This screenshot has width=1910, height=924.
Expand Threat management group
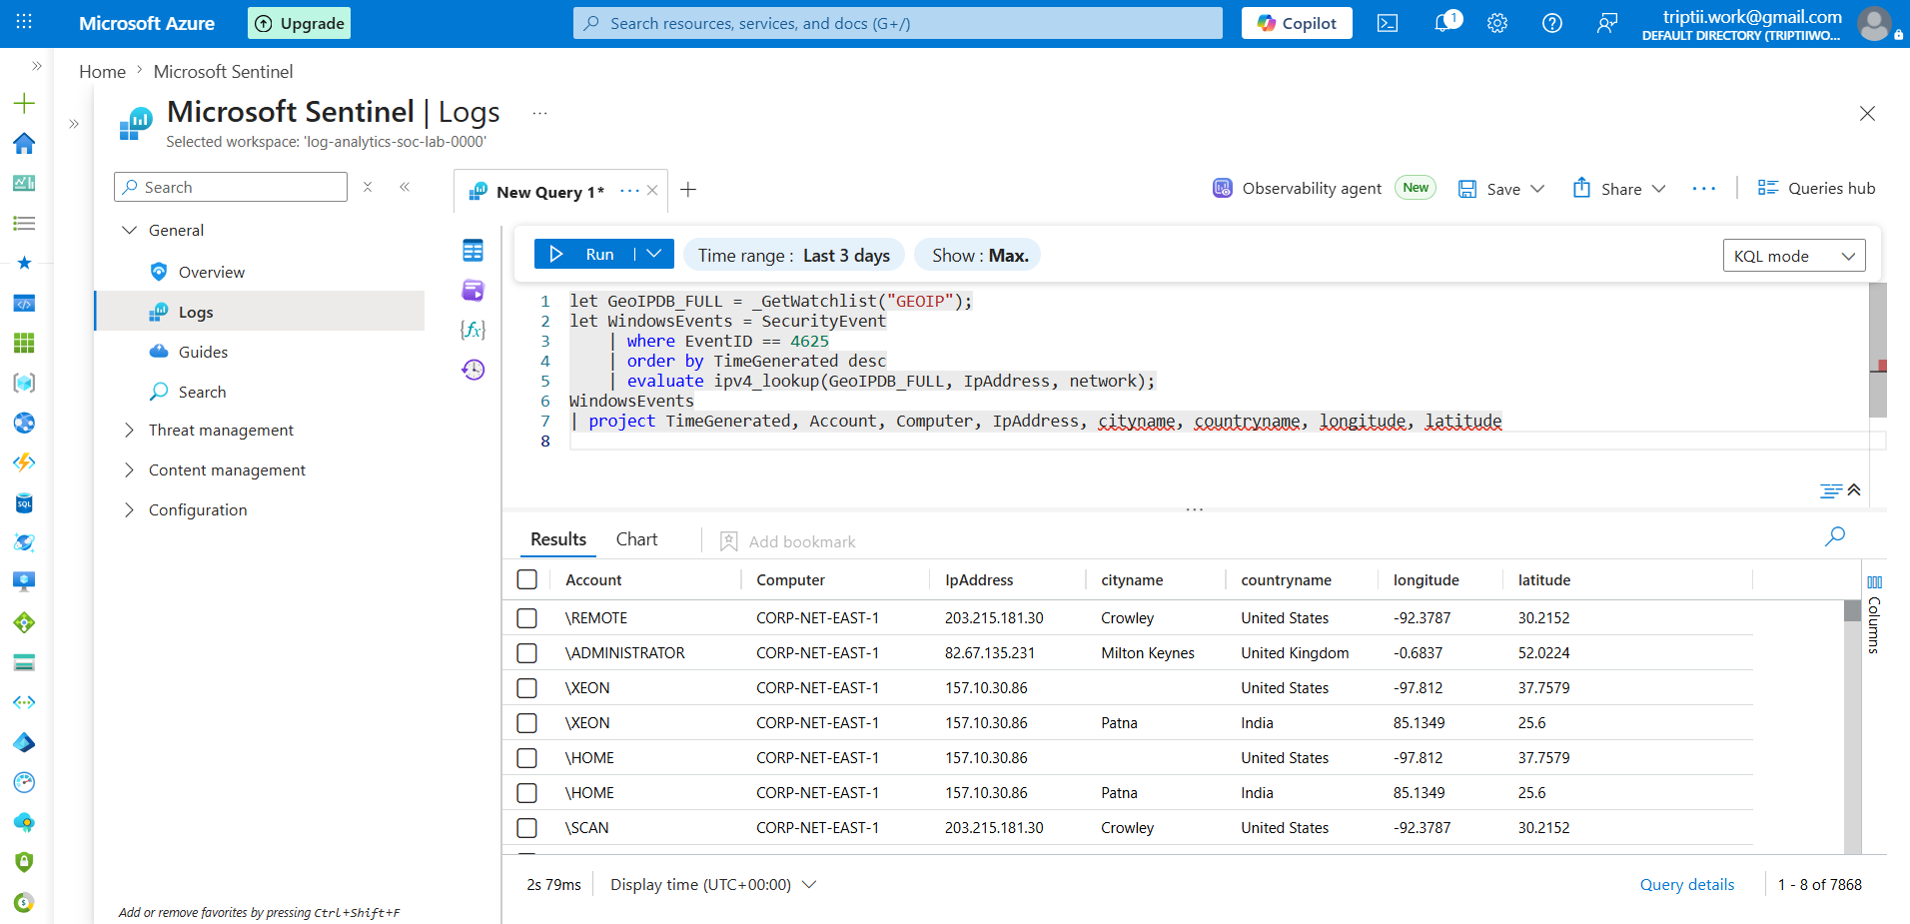pos(129,430)
